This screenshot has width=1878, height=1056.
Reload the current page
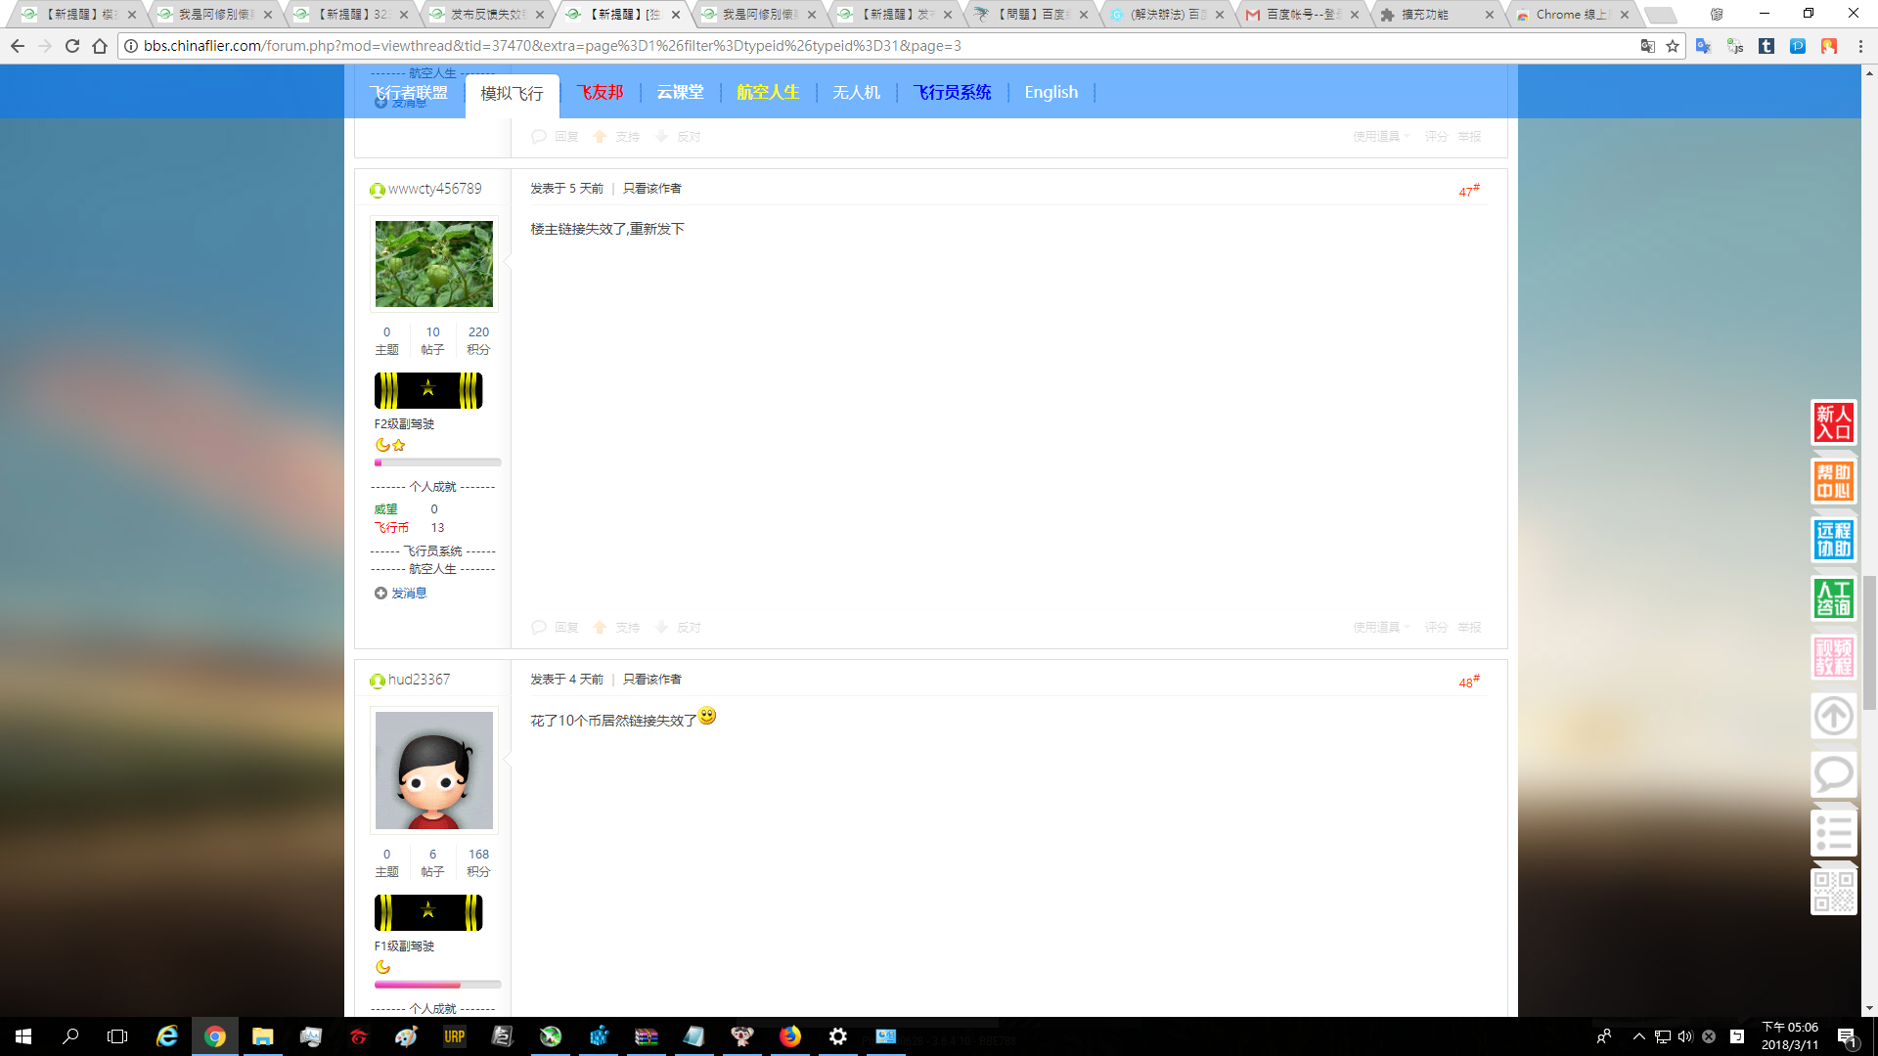click(72, 46)
